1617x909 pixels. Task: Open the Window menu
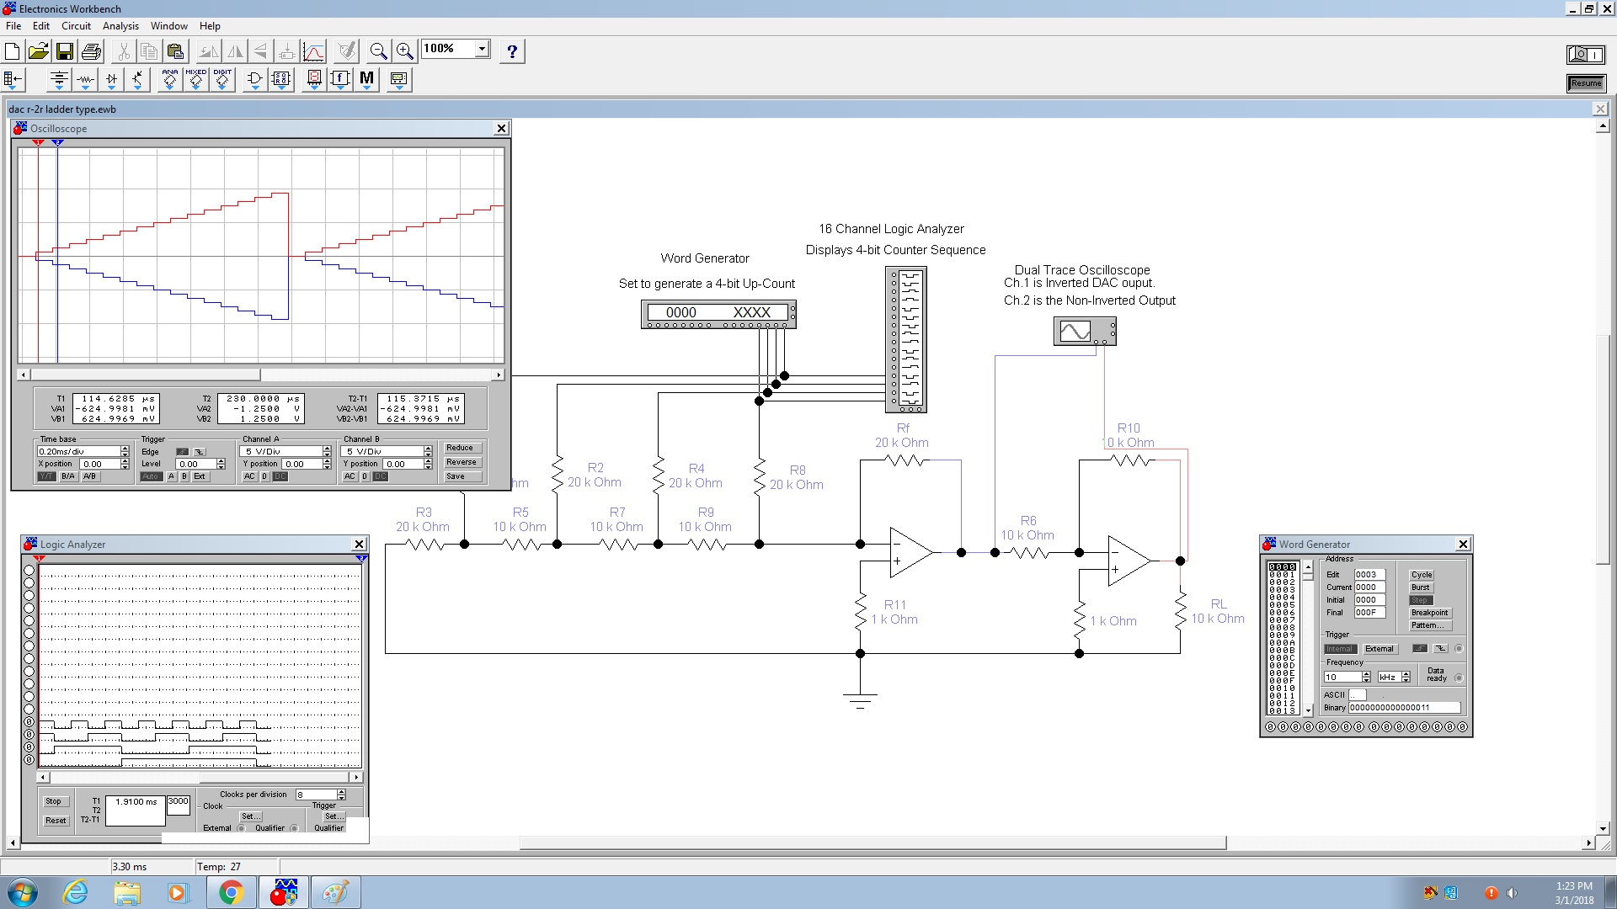pos(169,26)
